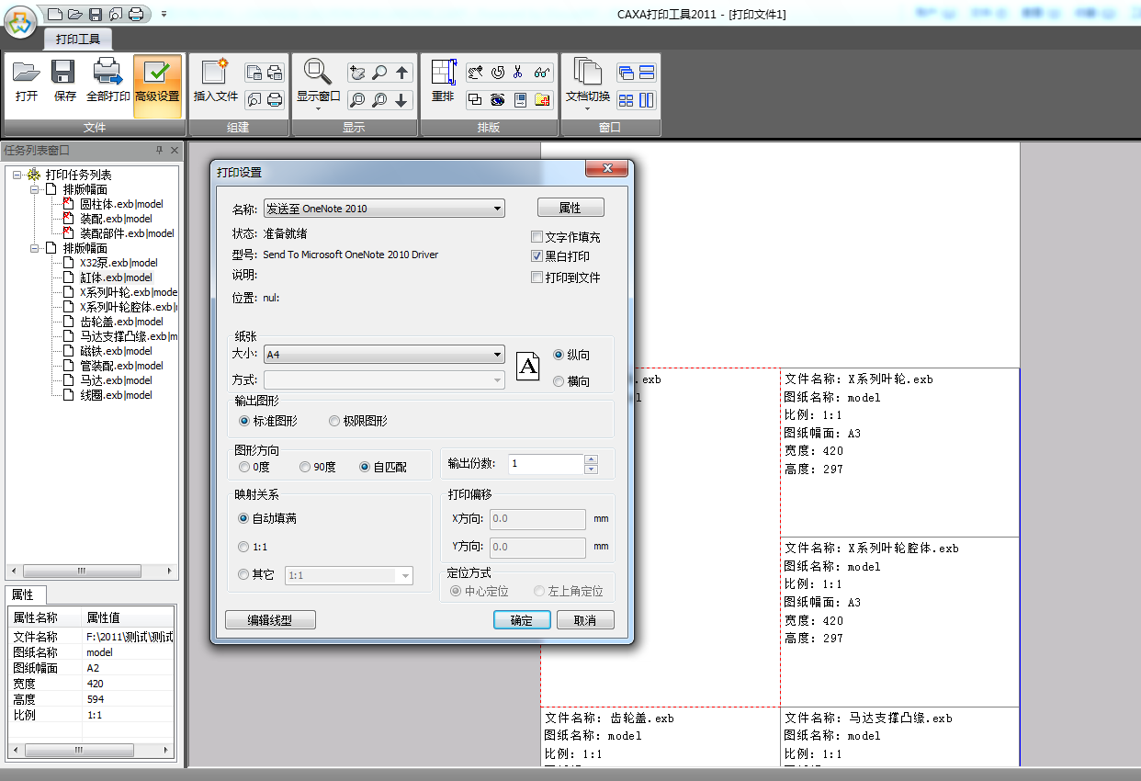Open the printer 名称 dropdown
The image size is (1141, 781).
(384, 209)
